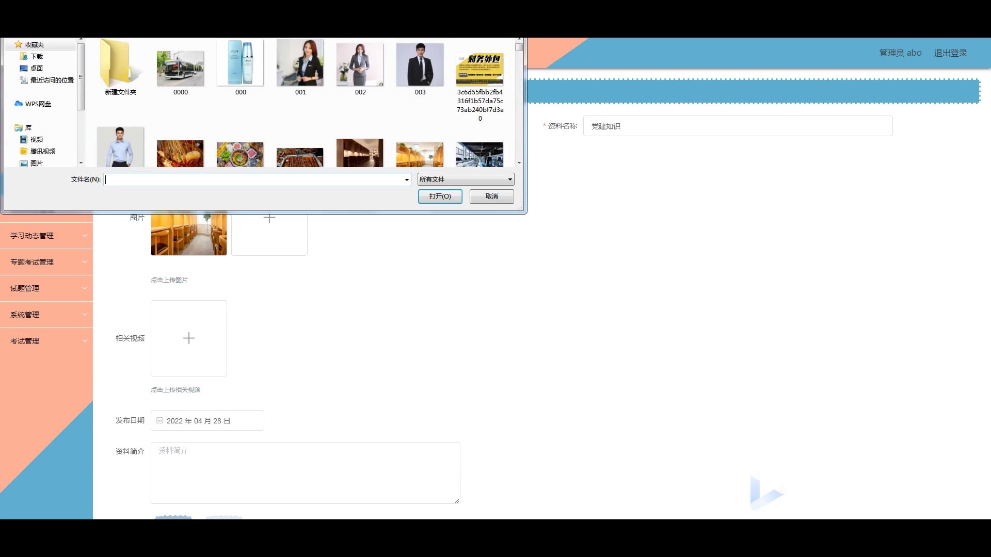Select the 下载 folder icon
Viewport: 991px width, 557px height.
[x=23, y=56]
